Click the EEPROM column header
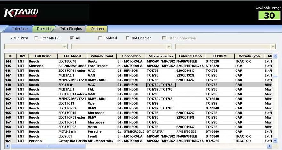 click(x=220, y=56)
